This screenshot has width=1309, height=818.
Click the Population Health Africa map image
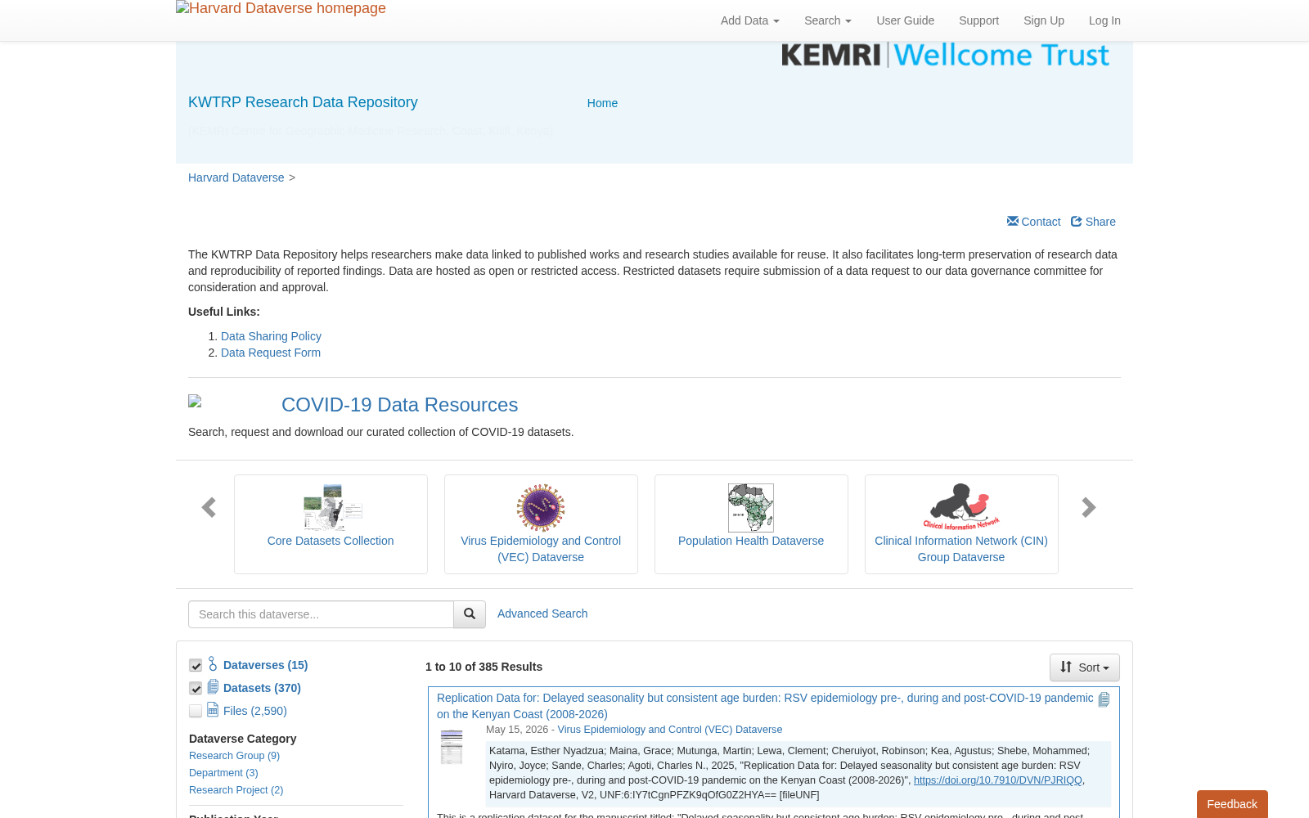751,508
